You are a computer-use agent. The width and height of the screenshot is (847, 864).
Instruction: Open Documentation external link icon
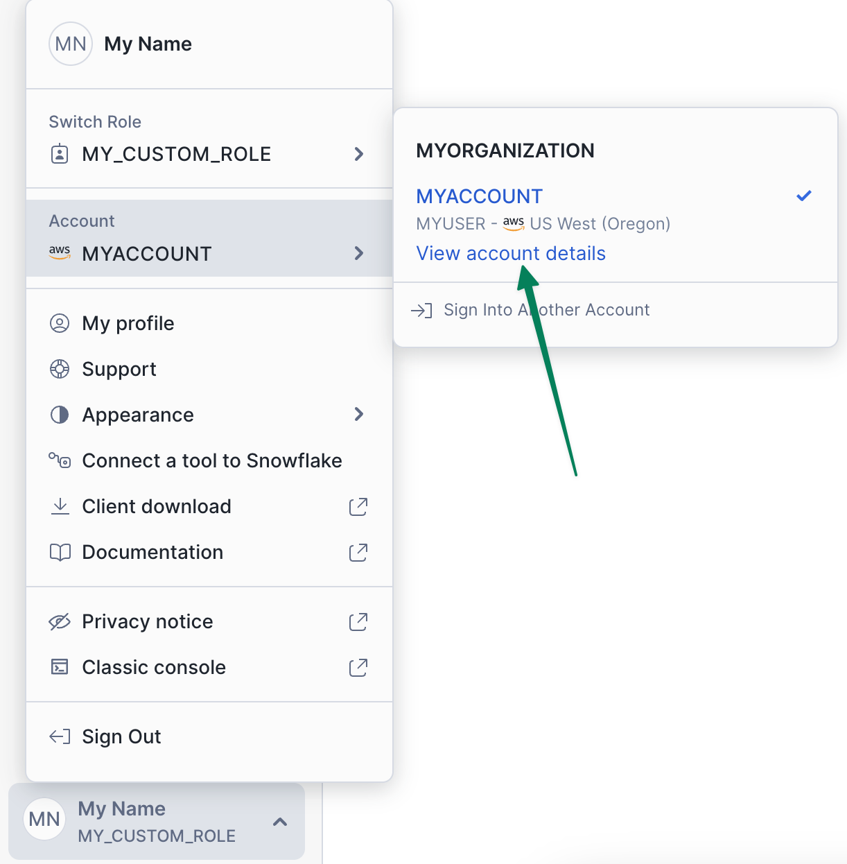pos(358,553)
